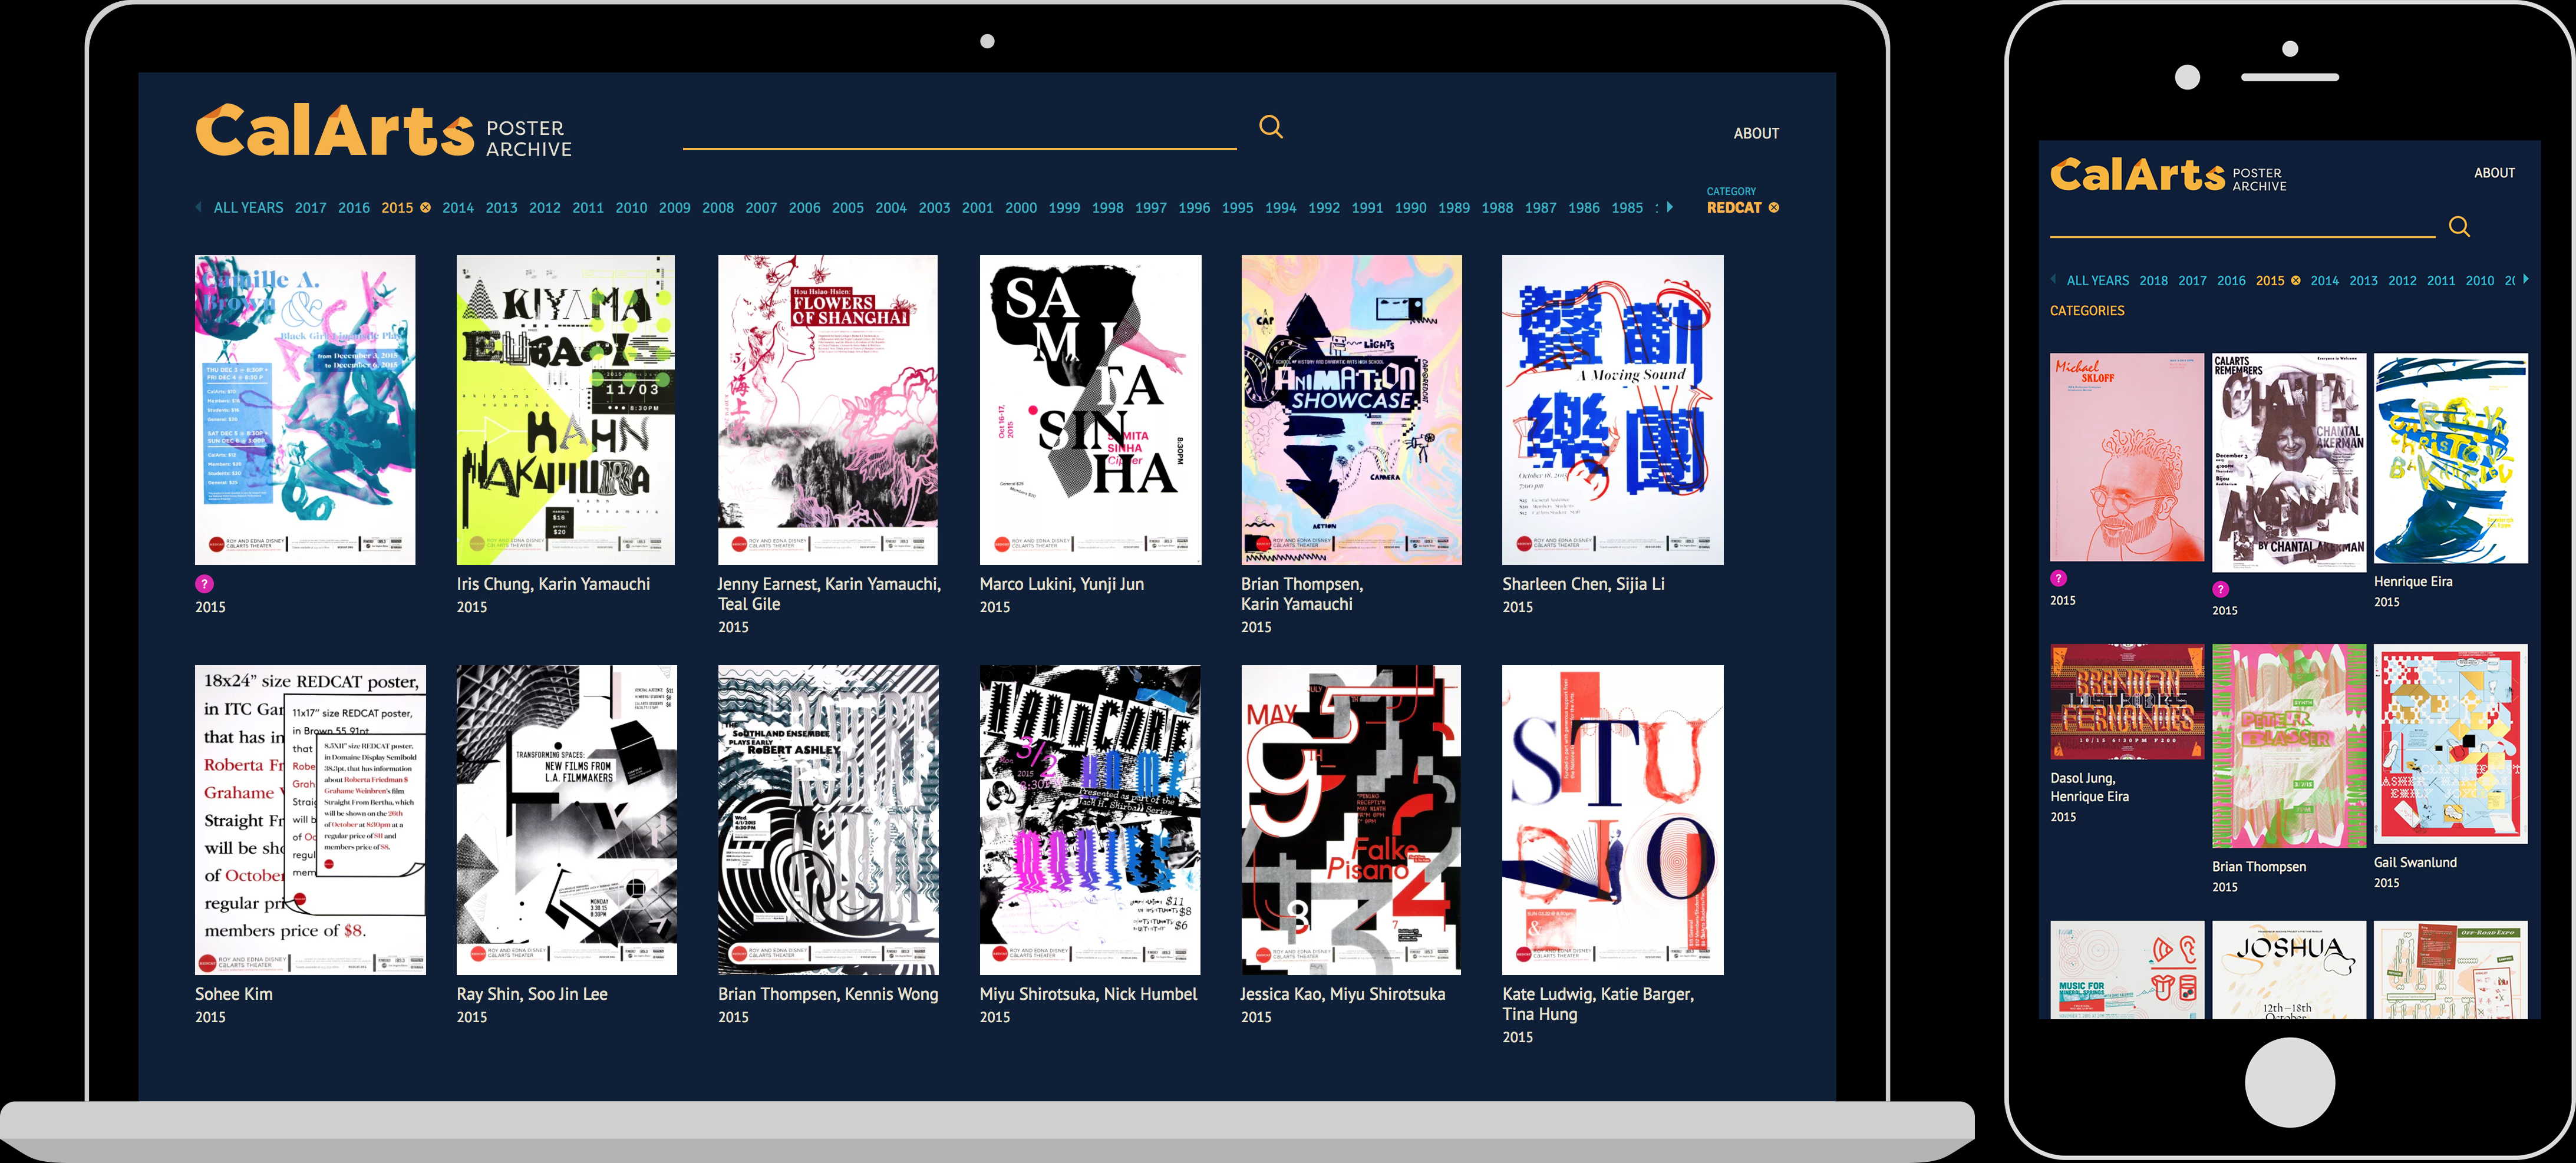
Task: Open the Animation Showcase poster
Action: point(1351,410)
